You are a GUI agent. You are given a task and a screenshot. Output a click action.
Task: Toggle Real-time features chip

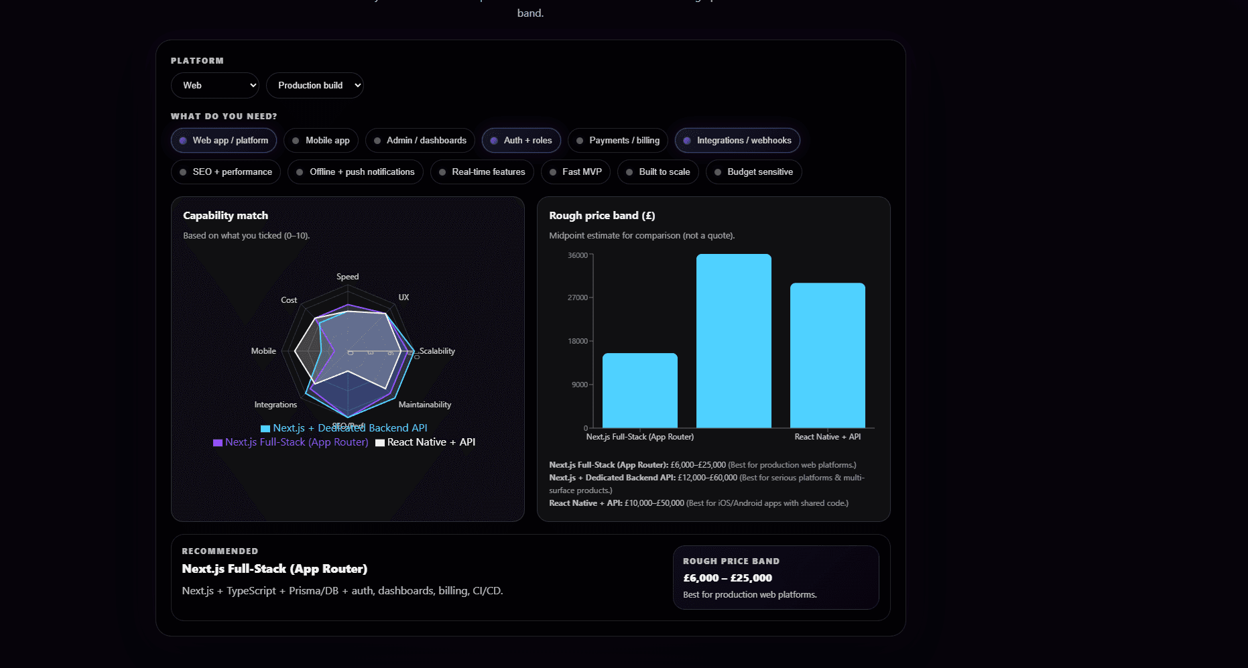pyautogui.click(x=482, y=172)
